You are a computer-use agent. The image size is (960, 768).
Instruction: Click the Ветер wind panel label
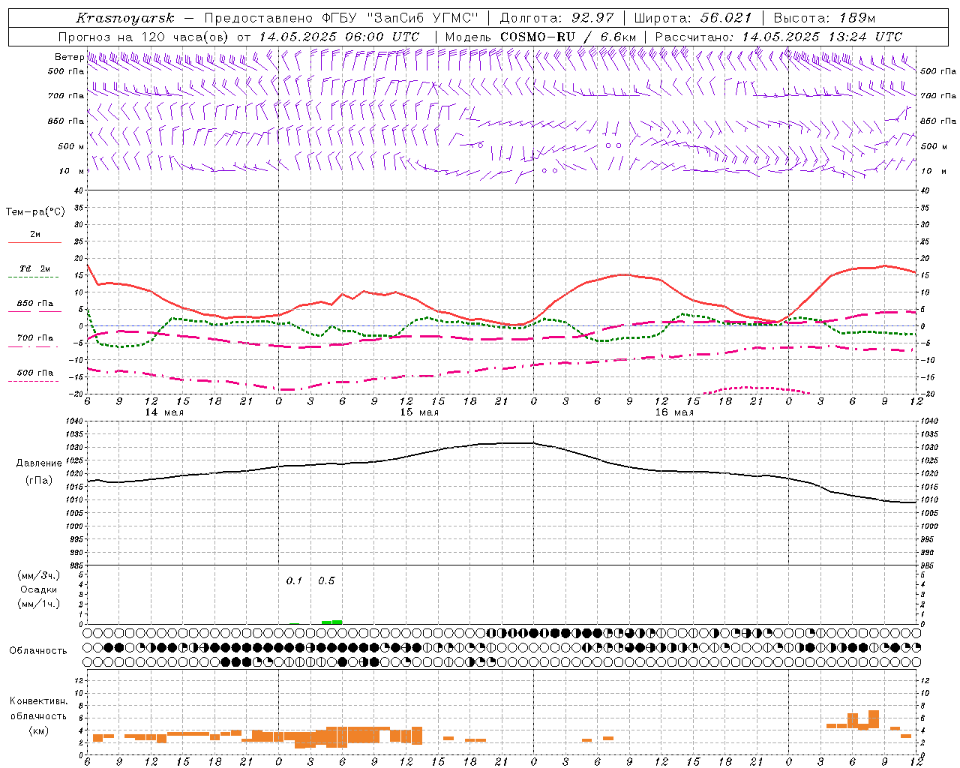[x=69, y=57]
